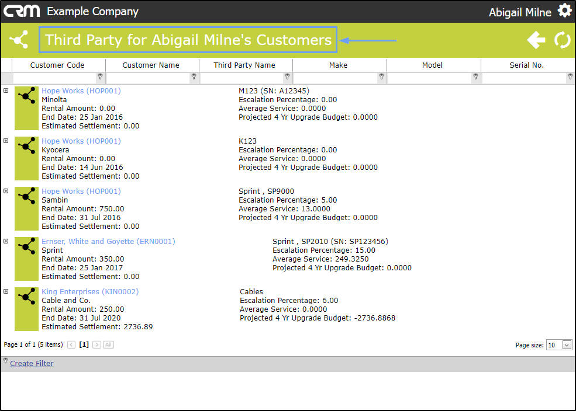This screenshot has width=576, height=411.
Task: Sort by Model column header
Action: tap(432, 65)
